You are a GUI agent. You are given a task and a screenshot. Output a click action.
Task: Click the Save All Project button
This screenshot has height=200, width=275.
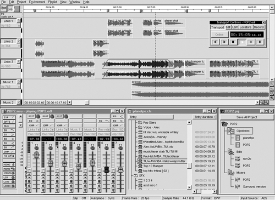246,117
